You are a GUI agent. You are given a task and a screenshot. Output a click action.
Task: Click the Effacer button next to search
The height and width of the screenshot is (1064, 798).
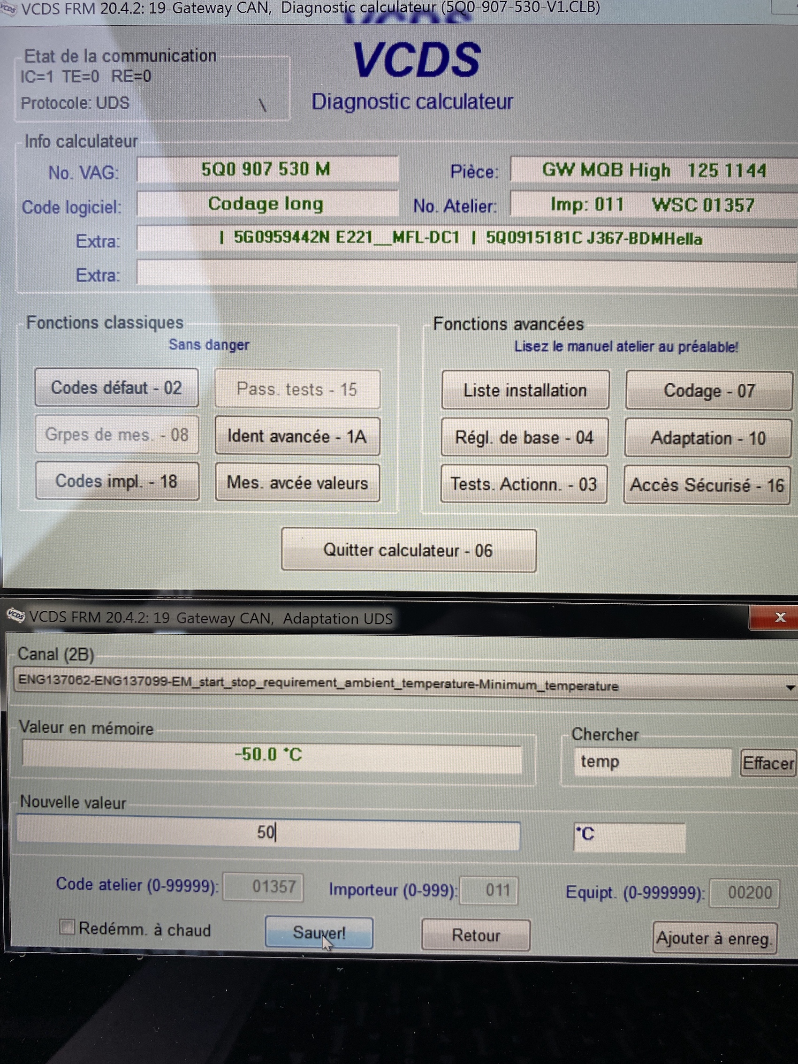pos(768,763)
